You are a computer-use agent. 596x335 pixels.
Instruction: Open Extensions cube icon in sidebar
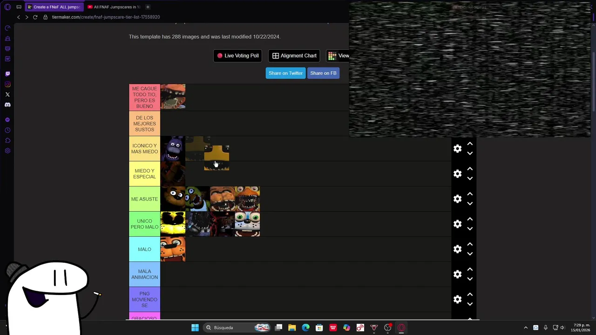click(7, 141)
